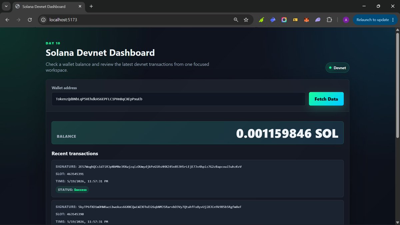Click the browser back arrow
This screenshot has width=400, height=225.
click(x=7, y=20)
